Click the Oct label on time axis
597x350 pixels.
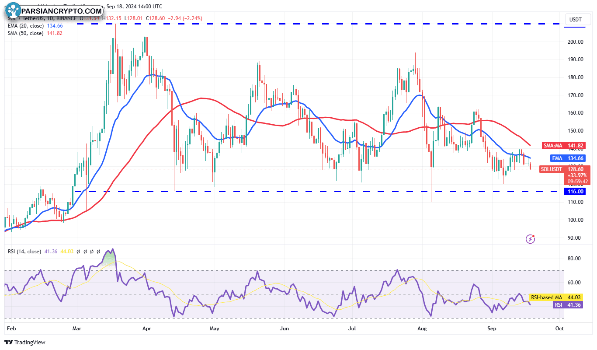pos(559,328)
